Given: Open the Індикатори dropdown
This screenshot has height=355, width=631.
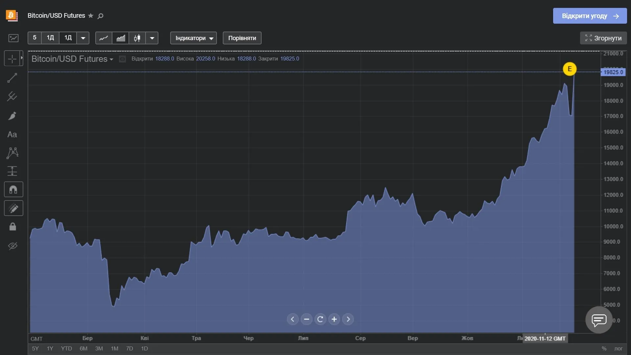Looking at the screenshot, I should coord(194,38).
